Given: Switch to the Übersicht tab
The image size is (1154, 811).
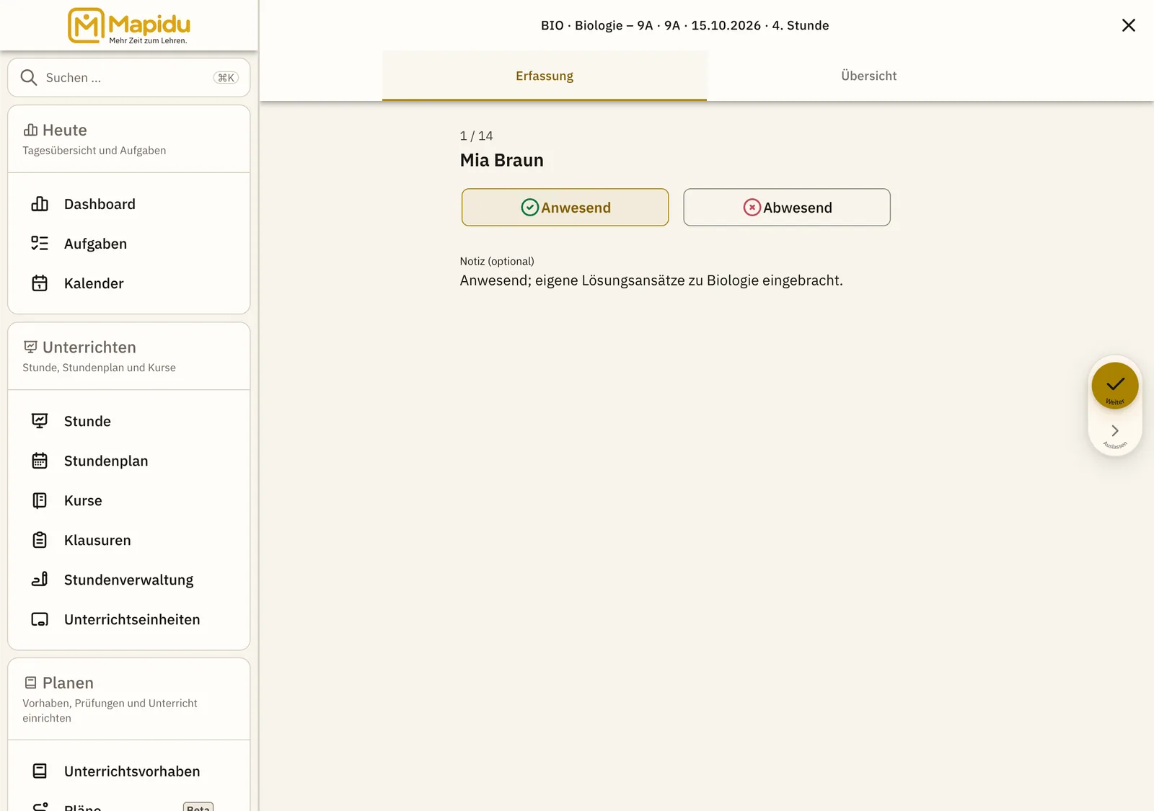Looking at the screenshot, I should [869, 76].
